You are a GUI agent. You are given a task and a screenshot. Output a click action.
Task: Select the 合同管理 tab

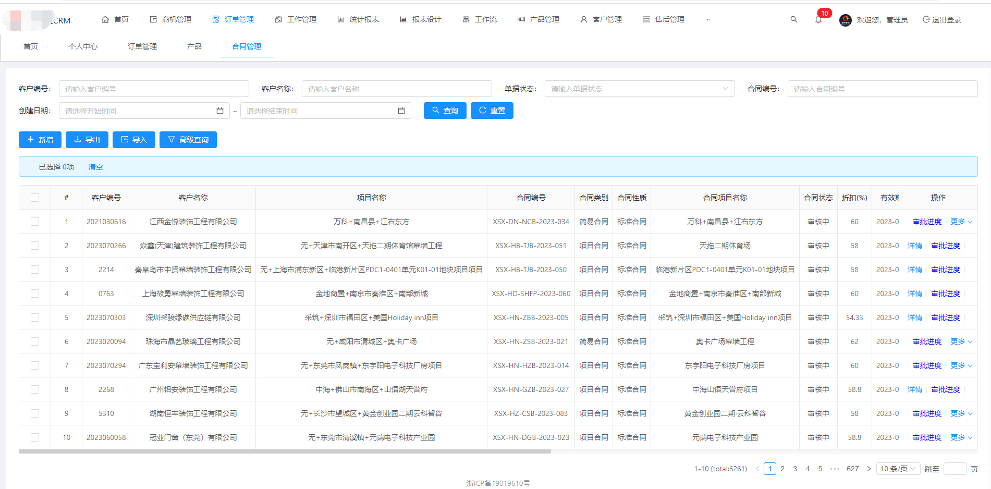coord(247,46)
